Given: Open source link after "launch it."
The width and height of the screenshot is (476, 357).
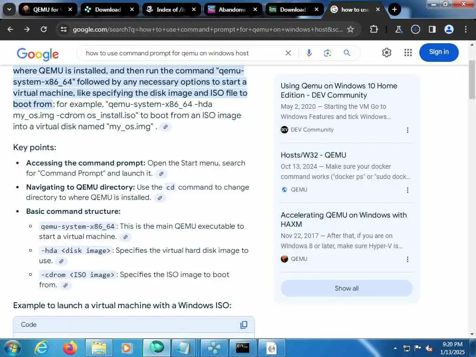Looking at the screenshot, I should [161, 174].
